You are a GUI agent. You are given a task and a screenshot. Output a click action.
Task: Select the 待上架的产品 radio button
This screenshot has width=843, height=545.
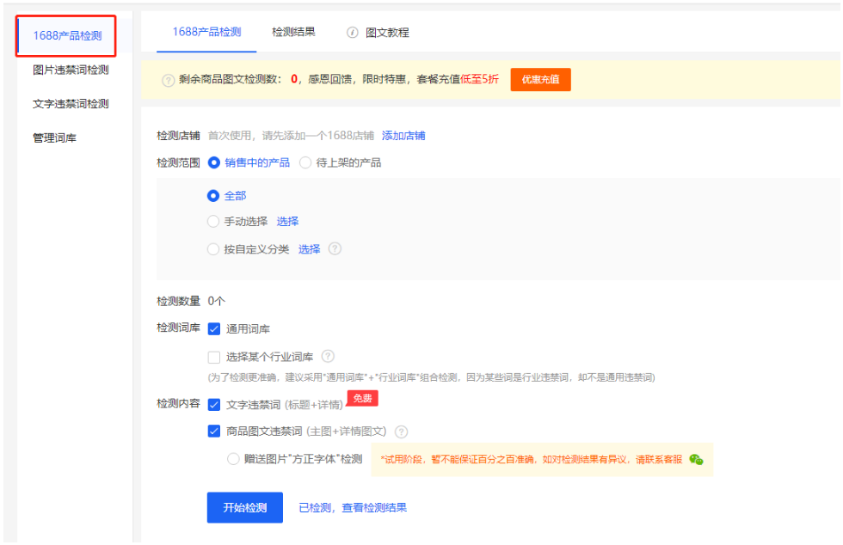click(305, 162)
